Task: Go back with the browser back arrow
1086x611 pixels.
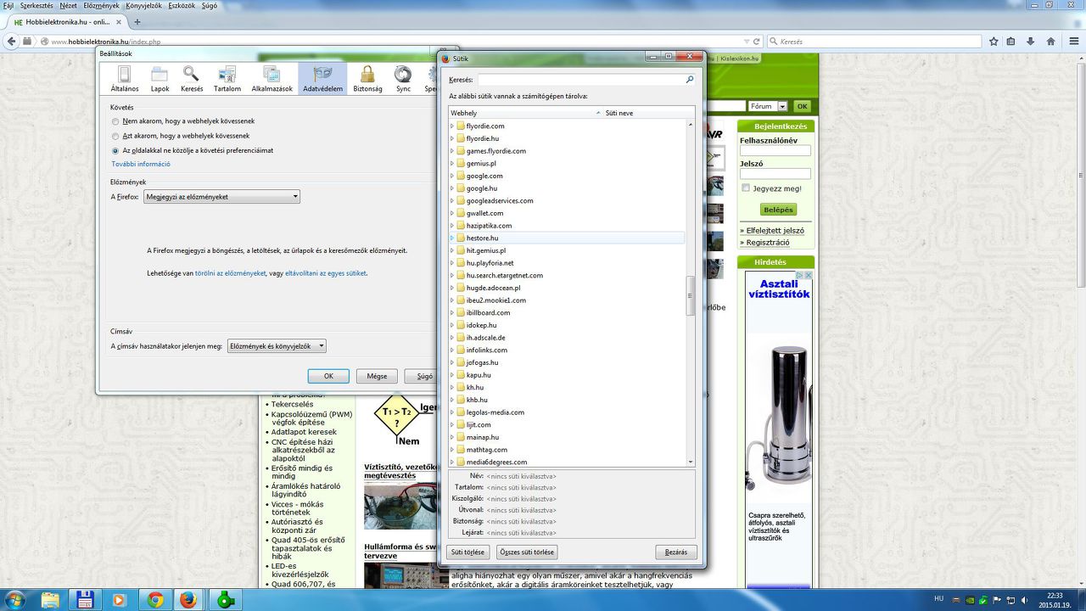Action: pos(13,41)
